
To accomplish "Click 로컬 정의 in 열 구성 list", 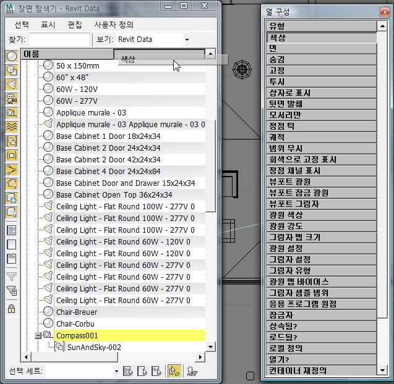I will 322,348.
